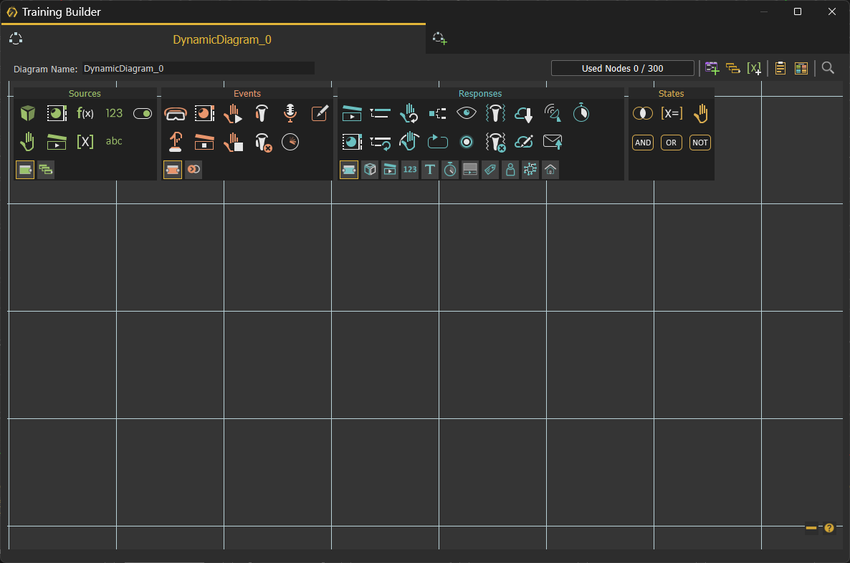Select the f(x) function source node
The height and width of the screenshot is (563, 850).
(x=85, y=113)
